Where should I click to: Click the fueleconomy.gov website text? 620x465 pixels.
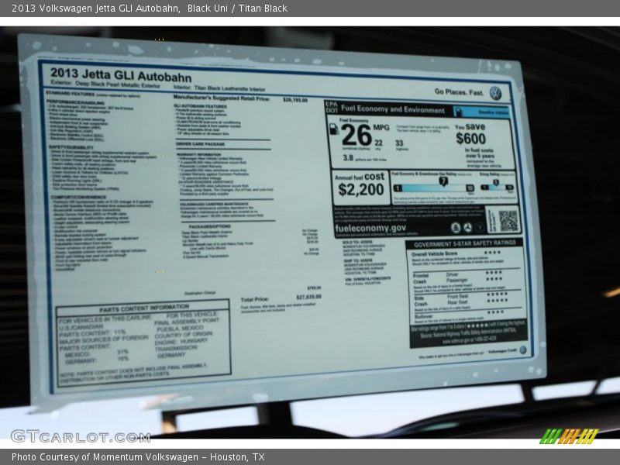tap(371, 229)
